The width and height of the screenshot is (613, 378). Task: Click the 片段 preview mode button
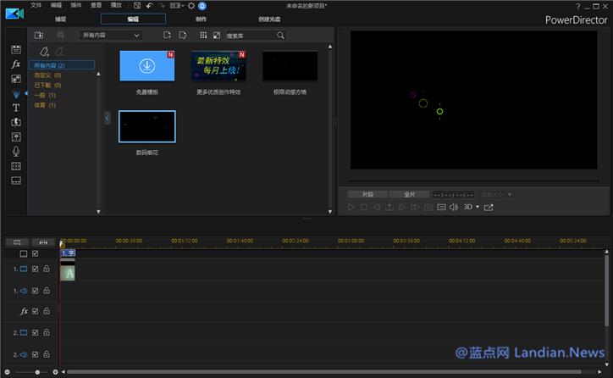pyautogui.click(x=367, y=194)
